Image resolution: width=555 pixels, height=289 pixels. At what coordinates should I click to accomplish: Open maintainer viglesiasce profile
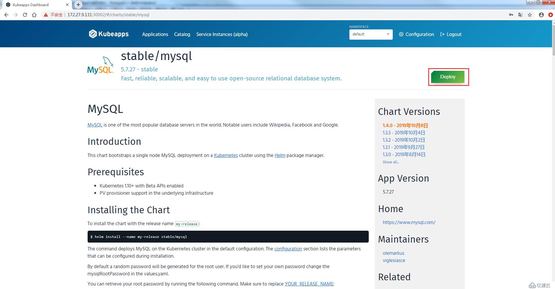[394, 260]
